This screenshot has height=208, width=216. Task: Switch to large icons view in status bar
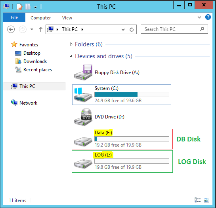206,200
